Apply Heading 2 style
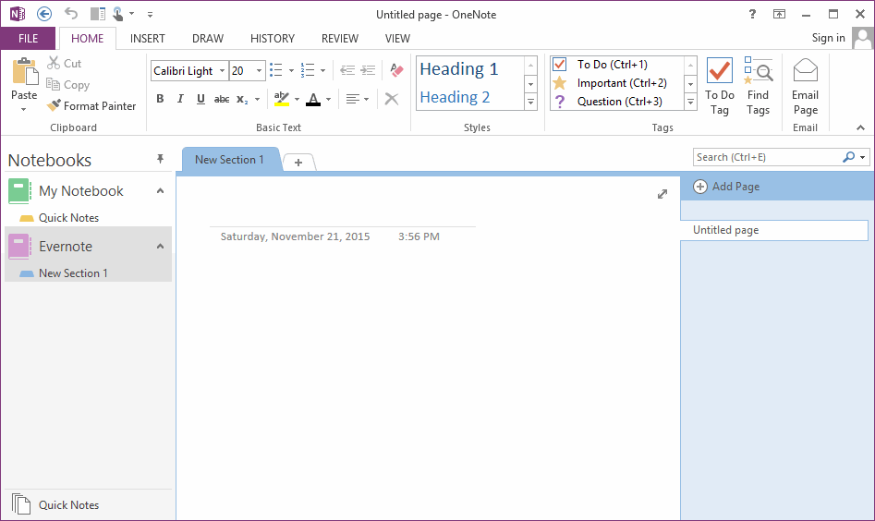The height and width of the screenshot is (521, 875). click(x=455, y=97)
